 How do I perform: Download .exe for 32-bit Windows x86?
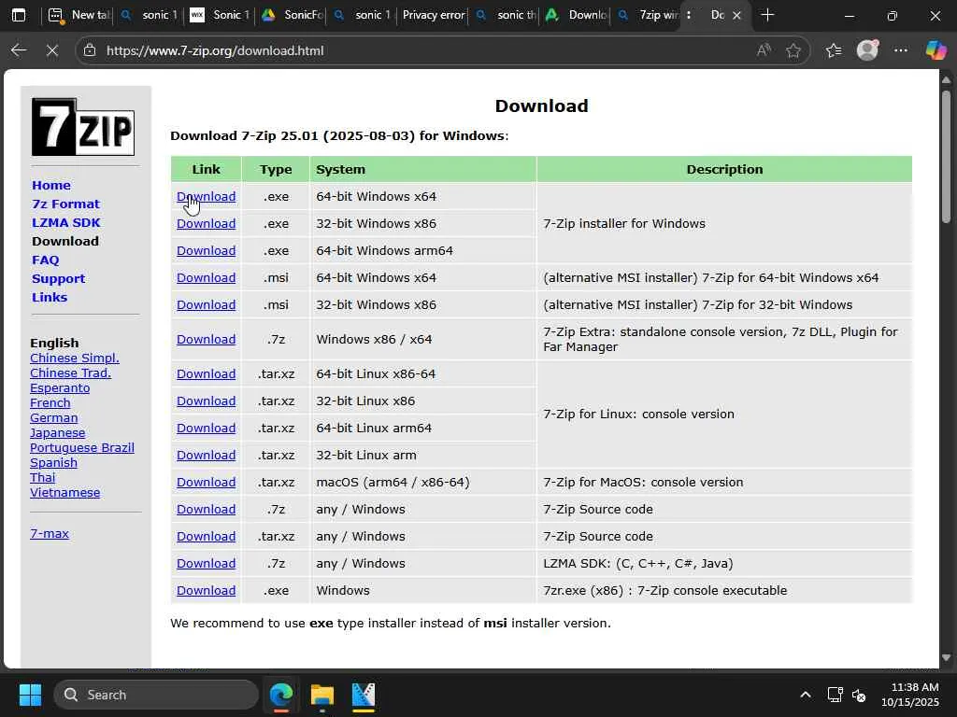[x=207, y=223]
